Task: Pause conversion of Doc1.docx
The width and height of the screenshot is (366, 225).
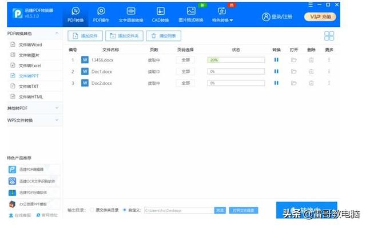Action: [x=276, y=71]
